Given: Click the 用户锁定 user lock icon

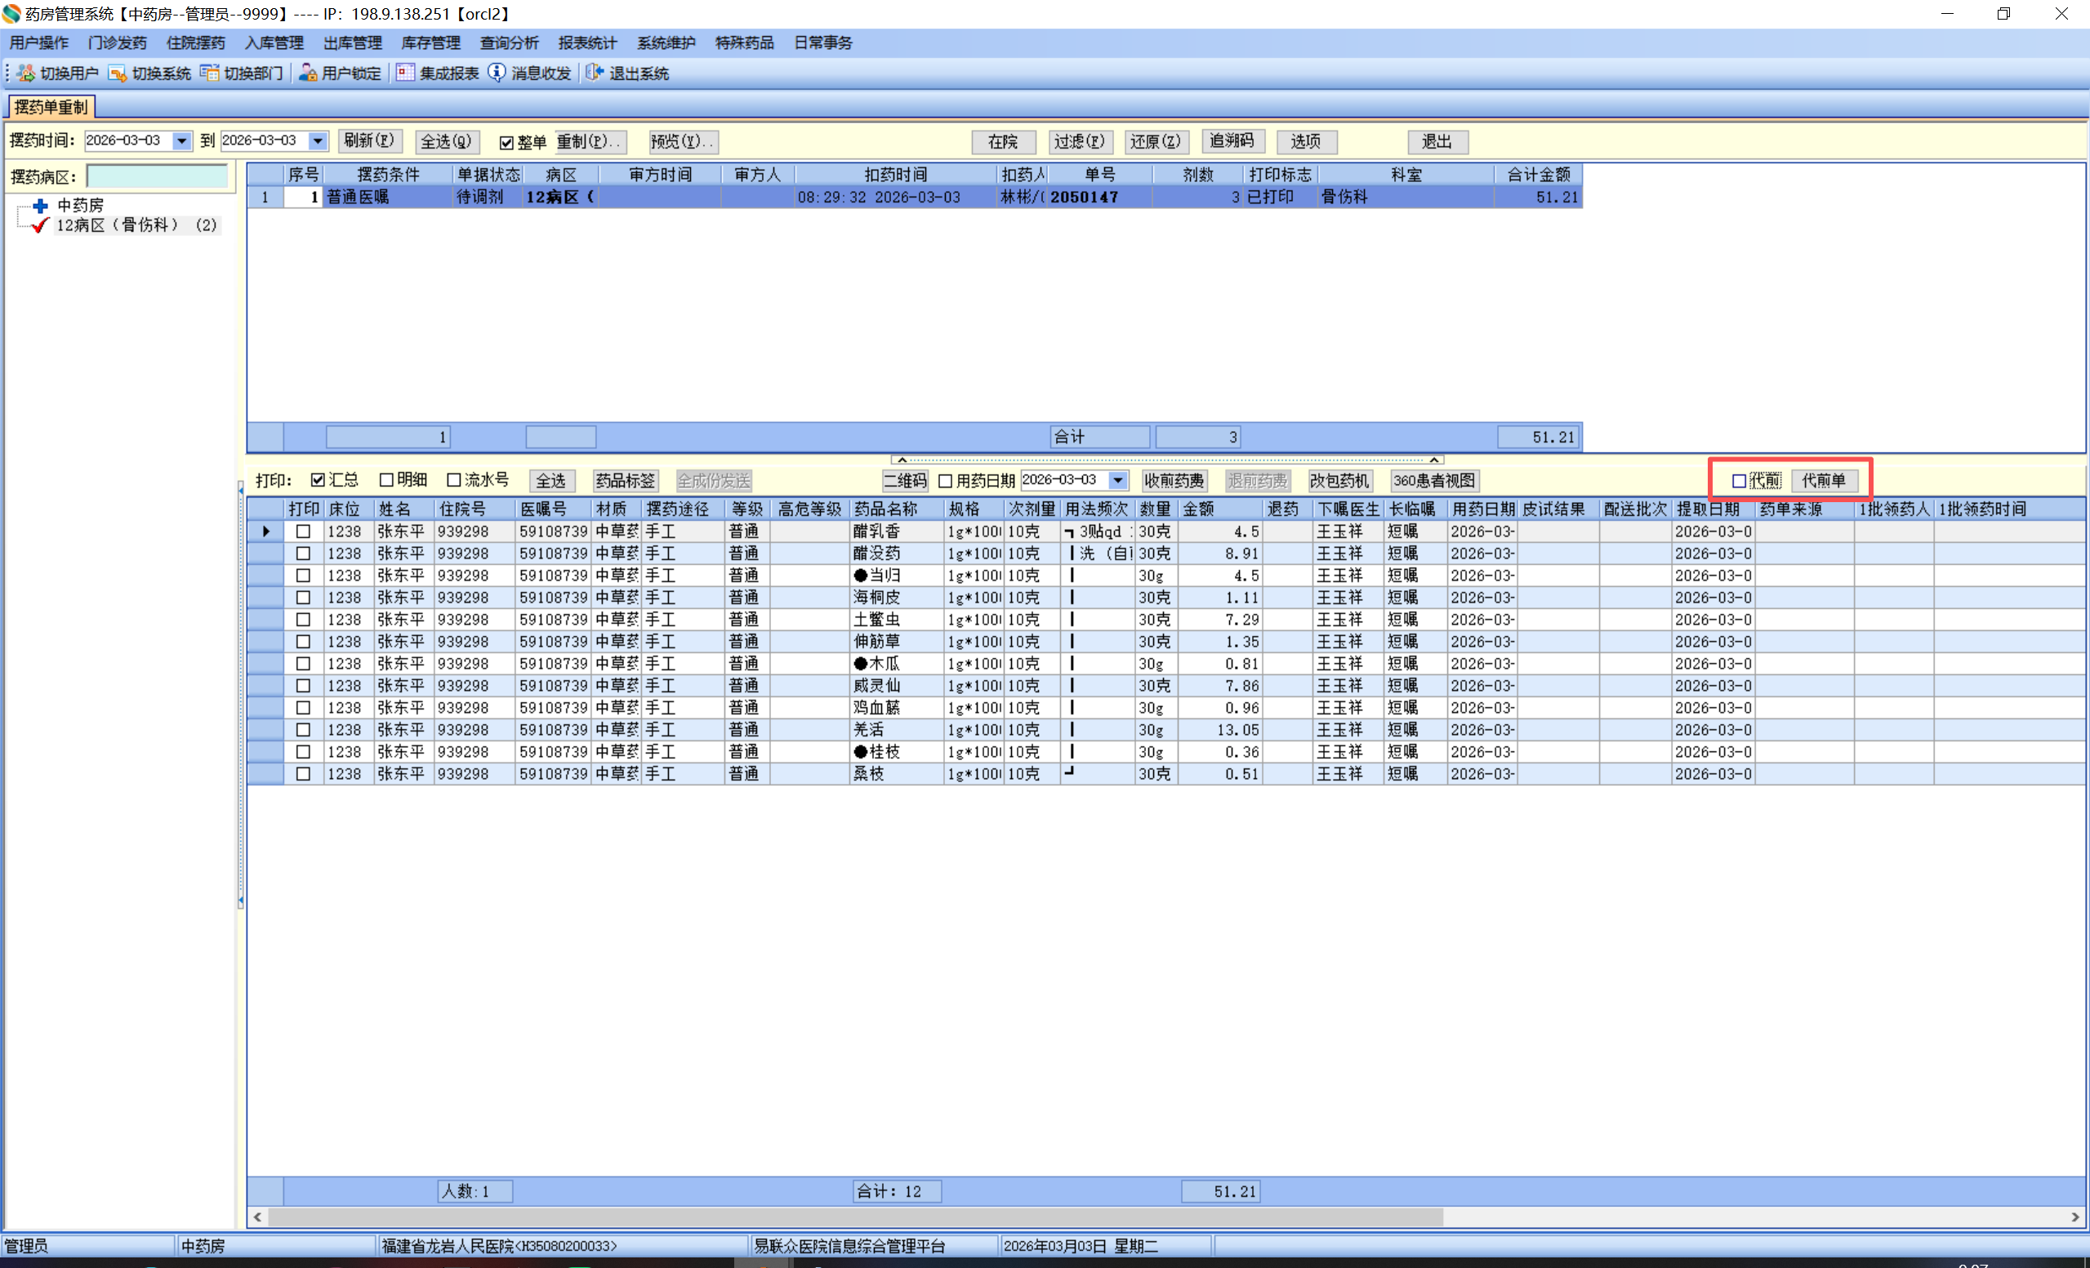Looking at the screenshot, I should tap(307, 73).
